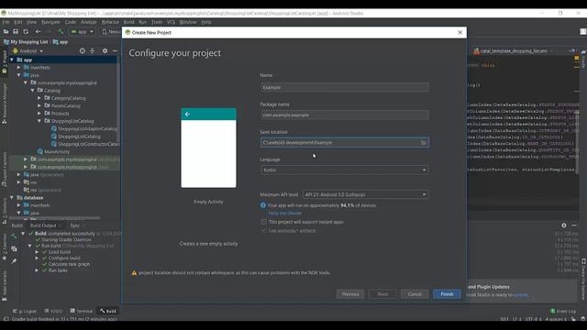Open the TODO tool window tab
The image size is (587, 330).
(x=53, y=311)
